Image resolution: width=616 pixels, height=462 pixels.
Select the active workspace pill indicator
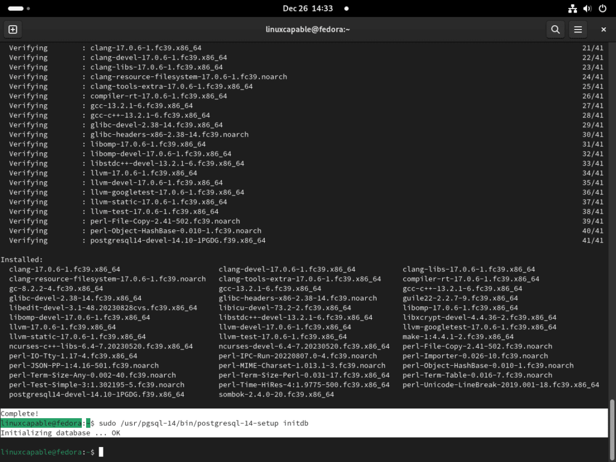(17, 8)
